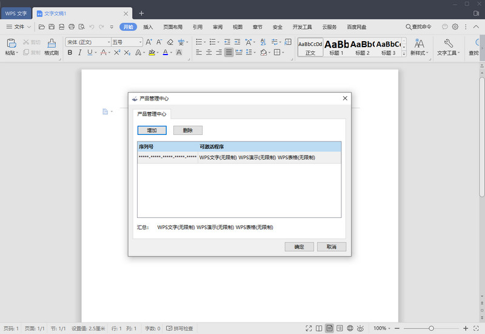Confirm with the 确定 button
This screenshot has height=334, width=485.
[x=299, y=247]
